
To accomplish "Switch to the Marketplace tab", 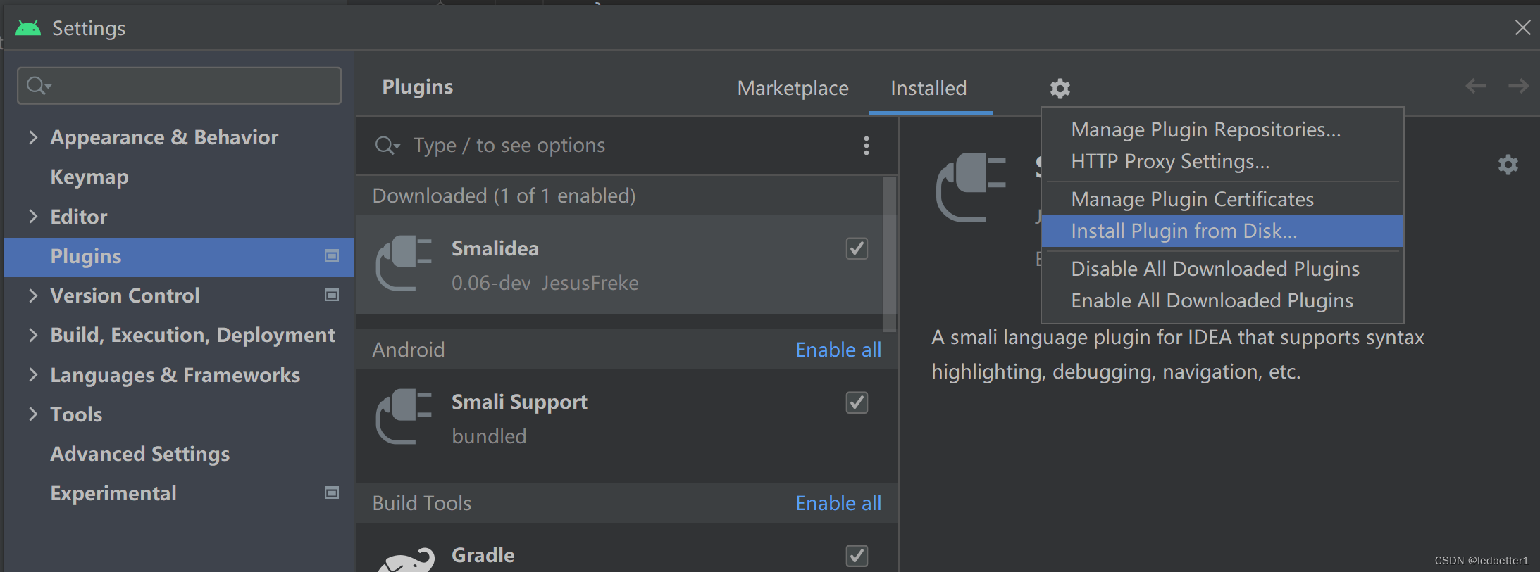I will 793,88.
